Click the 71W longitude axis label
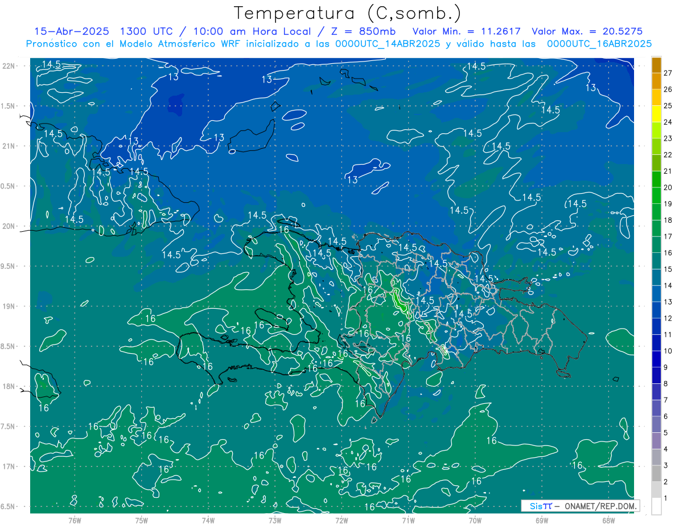This screenshot has height=528, width=683. 408,520
